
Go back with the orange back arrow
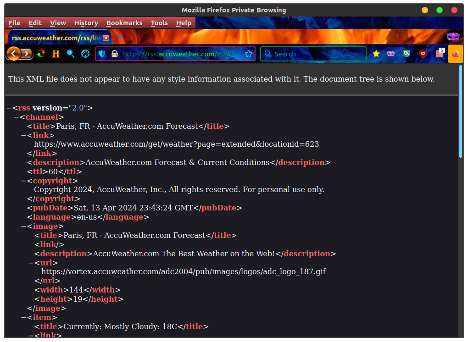point(13,54)
